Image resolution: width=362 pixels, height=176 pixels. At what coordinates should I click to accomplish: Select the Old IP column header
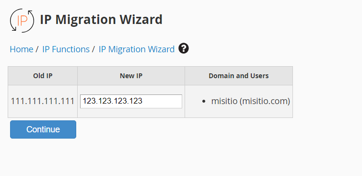[43, 76]
